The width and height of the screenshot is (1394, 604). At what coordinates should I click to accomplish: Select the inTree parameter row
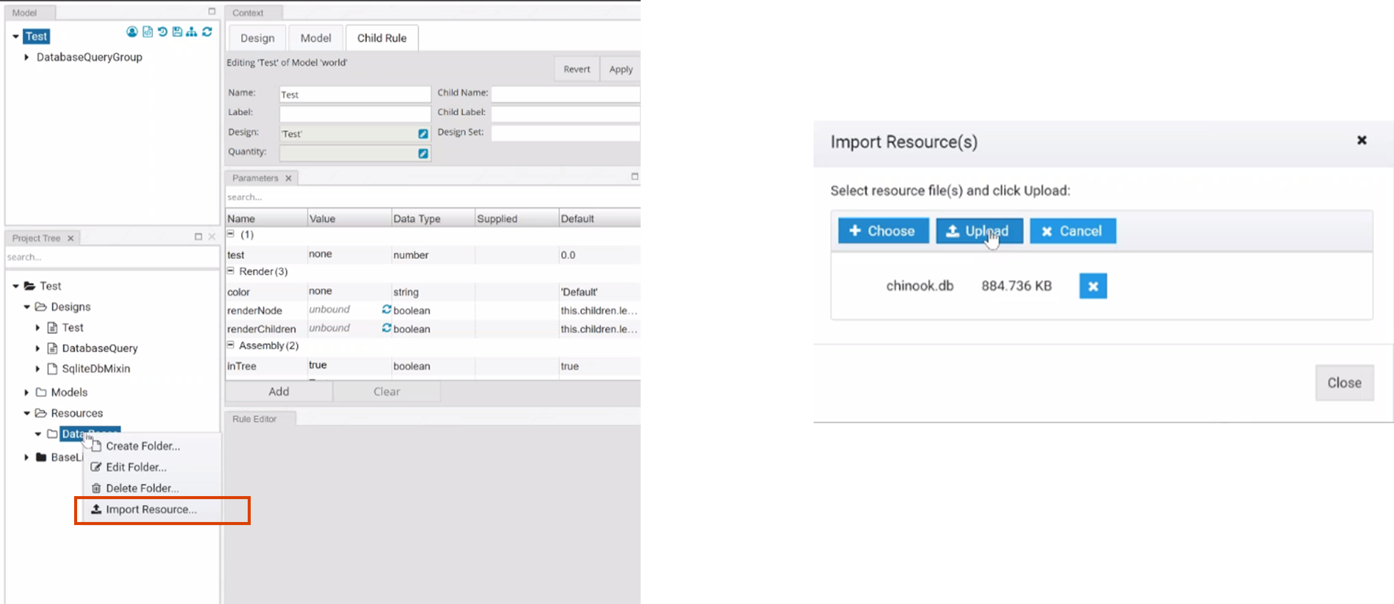[x=433, y=366]
